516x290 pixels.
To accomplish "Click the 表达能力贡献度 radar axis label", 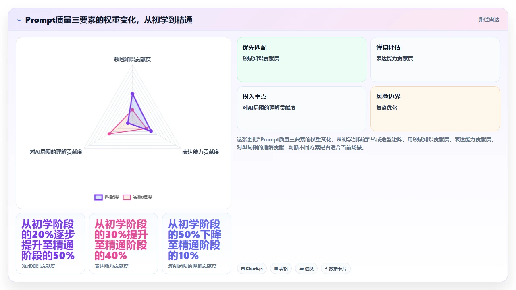I will 201,152.
